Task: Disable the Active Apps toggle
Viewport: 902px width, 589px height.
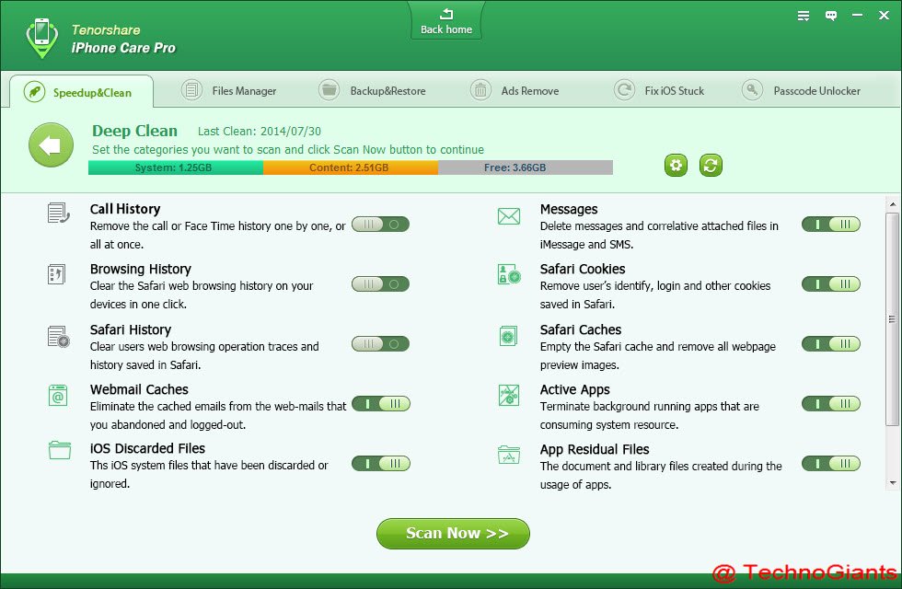Action: pyautogui.click(x=830, y=404)
